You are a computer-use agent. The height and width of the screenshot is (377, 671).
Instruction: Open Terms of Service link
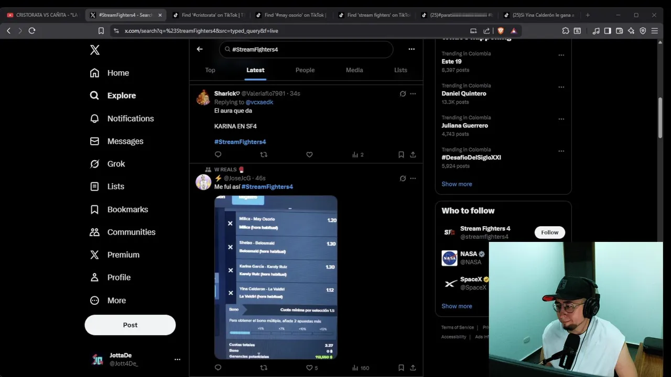[x=458, y=328]
